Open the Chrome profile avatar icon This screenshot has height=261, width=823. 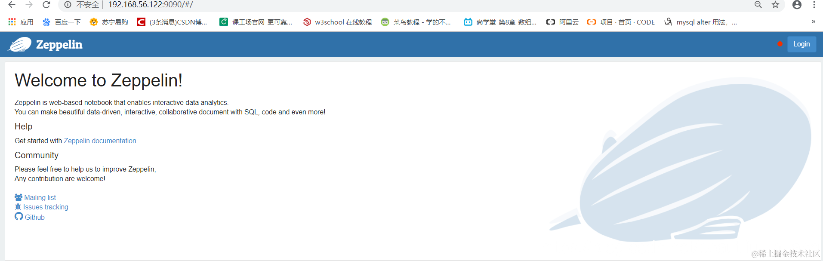point(797,5)
